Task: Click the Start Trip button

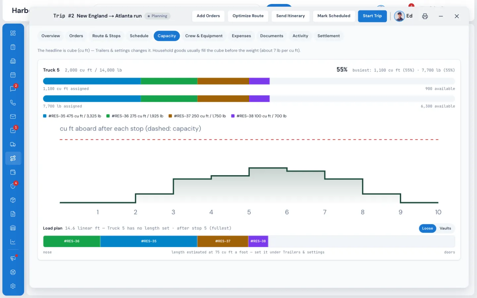Action: pyautogui.click(x=372, y=16)
